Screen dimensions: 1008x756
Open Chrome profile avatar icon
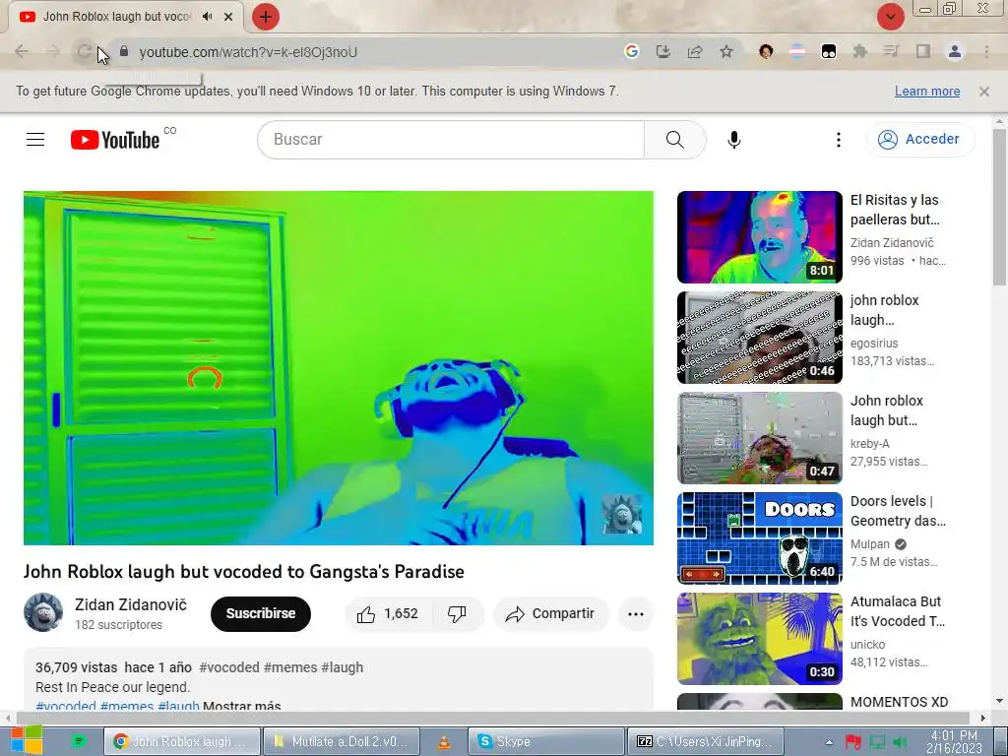click(x=955, y=51)
